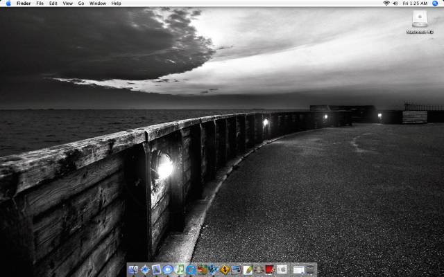Viewport: 444px width, 277px height.
Task: Click the clock showing Fri 1:25 AM
Action: point(415,3)
